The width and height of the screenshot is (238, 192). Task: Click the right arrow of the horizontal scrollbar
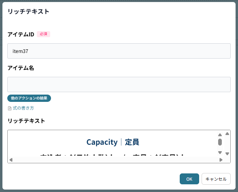pos(221,160)
